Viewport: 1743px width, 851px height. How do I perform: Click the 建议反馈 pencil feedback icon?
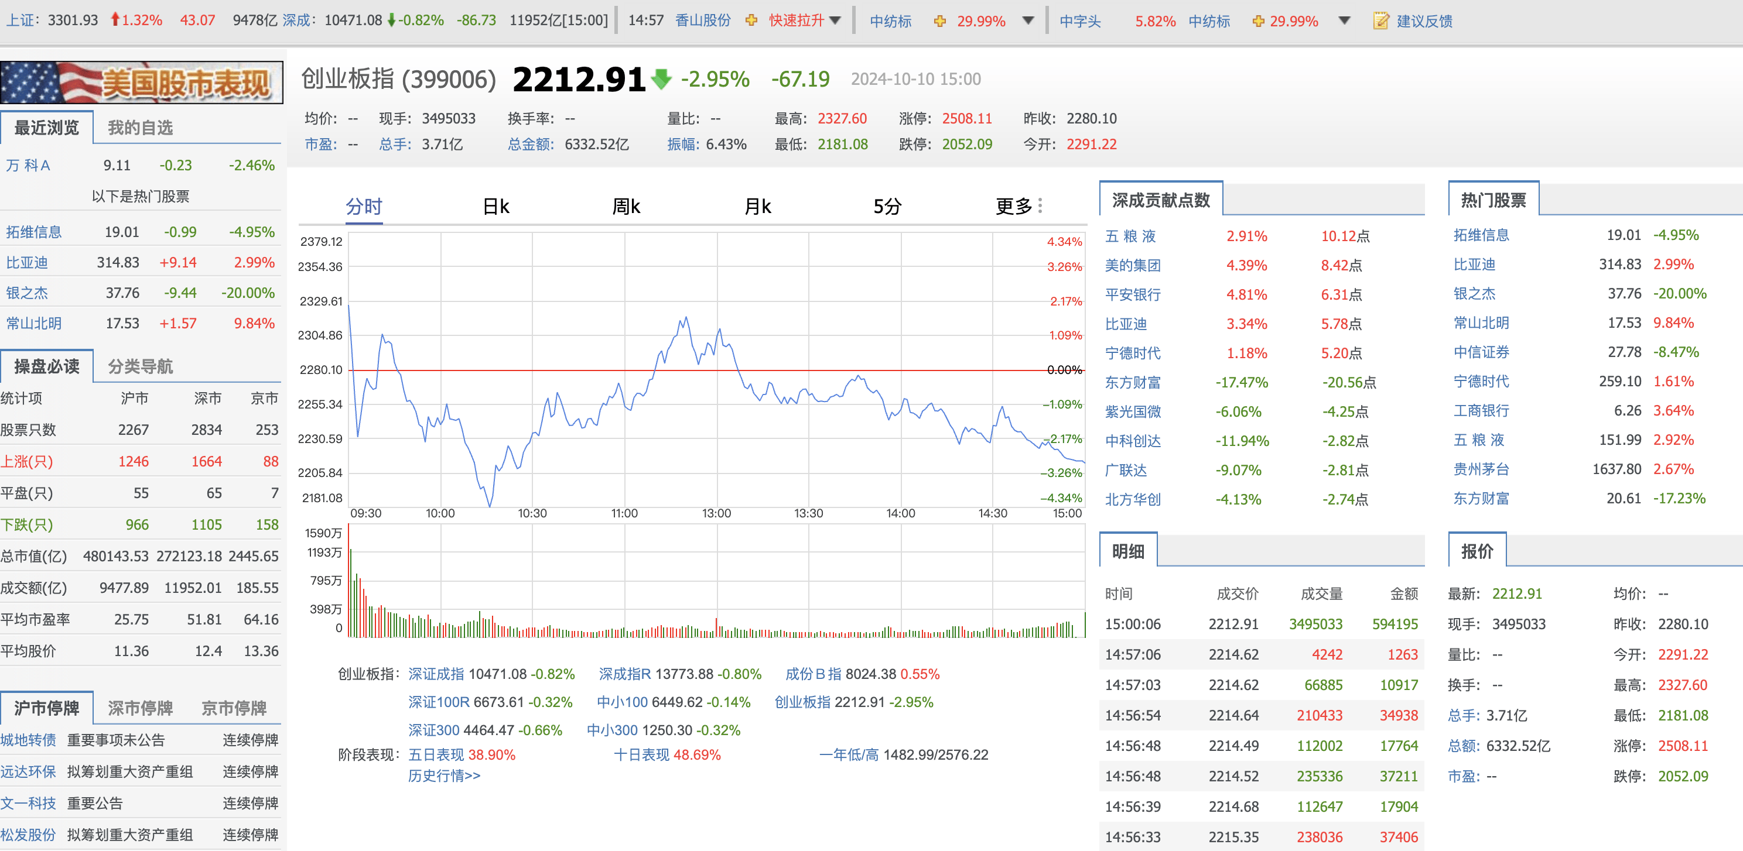point(1380,21)
